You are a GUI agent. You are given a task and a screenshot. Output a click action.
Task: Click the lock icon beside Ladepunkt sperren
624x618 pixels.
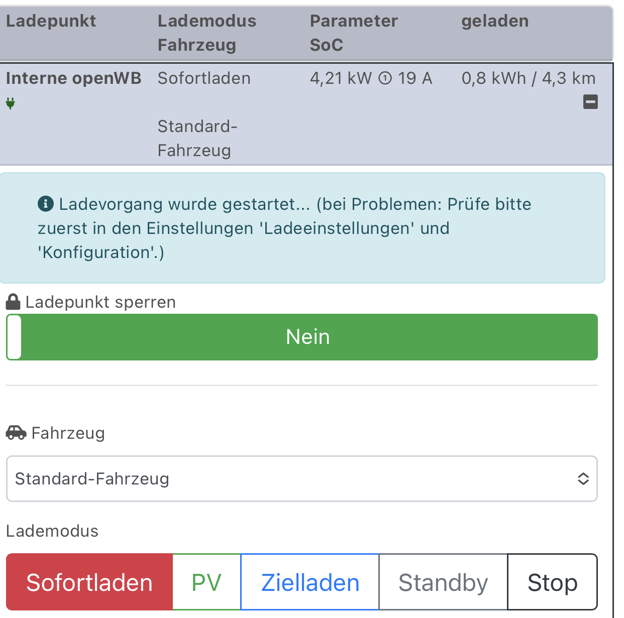[13, 302]
